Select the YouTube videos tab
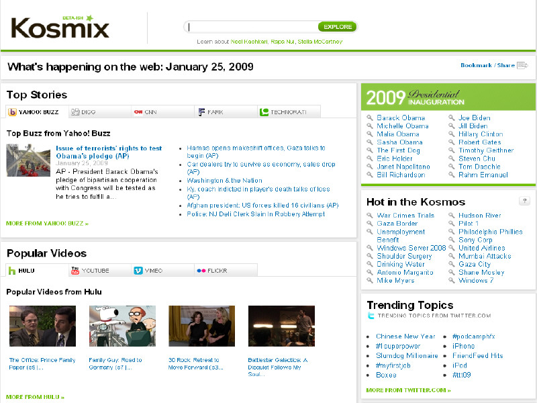The width and height of the screenshot is (537, 403). point(99,271)
